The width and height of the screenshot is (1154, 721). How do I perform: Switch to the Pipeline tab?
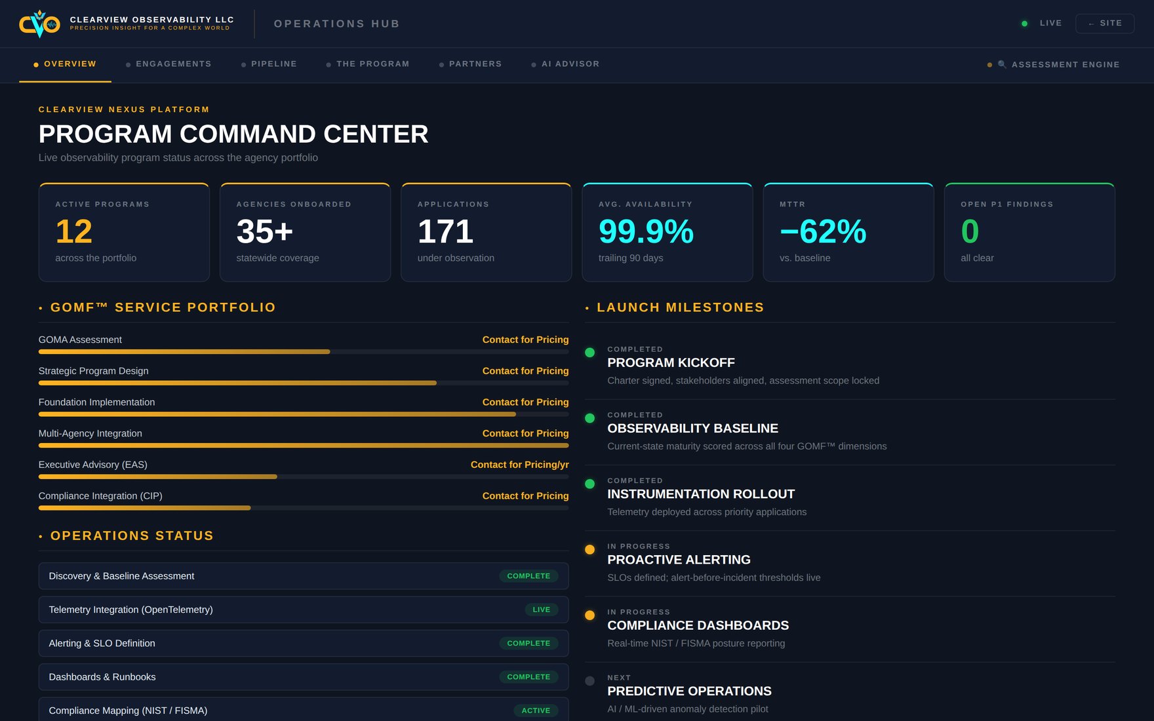[269, 64]
